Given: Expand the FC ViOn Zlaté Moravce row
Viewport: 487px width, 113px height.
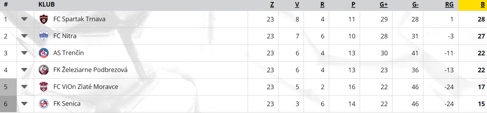Looking at the screenshot, I should click(x=24, y=87).
